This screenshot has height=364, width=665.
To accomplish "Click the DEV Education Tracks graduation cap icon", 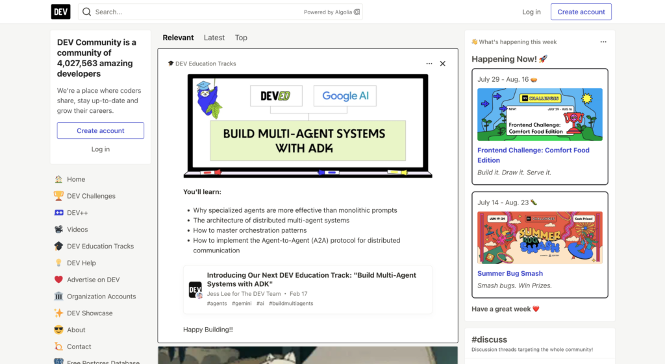I will pos(58,246).
